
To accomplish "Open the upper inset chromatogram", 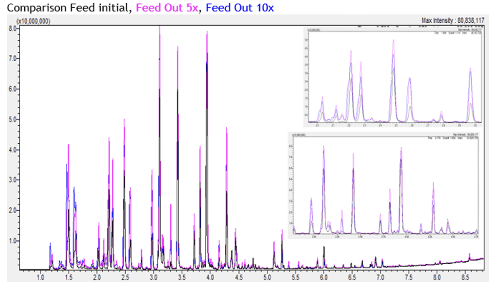I will (x=393, y=77).
